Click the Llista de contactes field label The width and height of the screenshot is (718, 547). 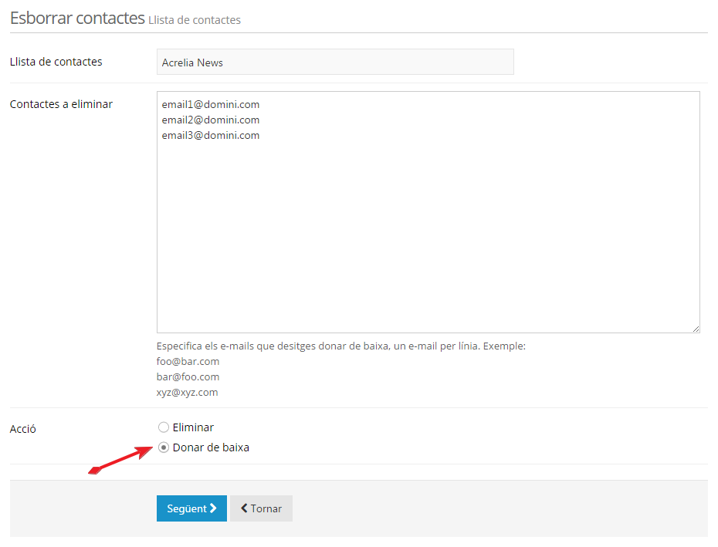click(56, 62)
